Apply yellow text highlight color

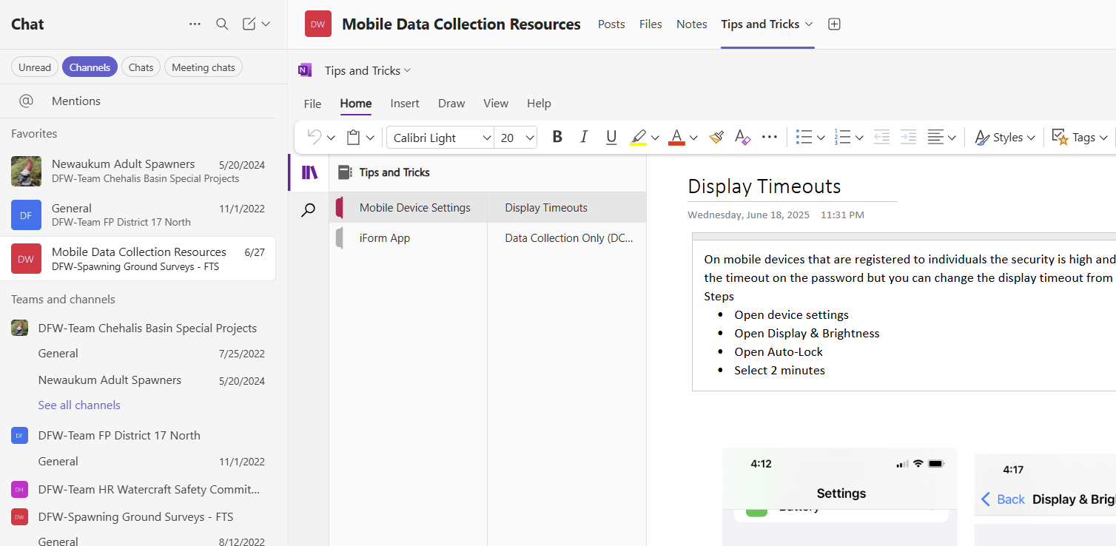pyautogui.click(x=638, y=138)
